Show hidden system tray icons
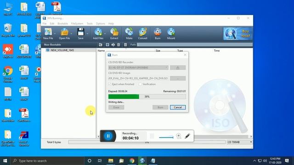Screen dimensions: 294x165 (254, 161)
